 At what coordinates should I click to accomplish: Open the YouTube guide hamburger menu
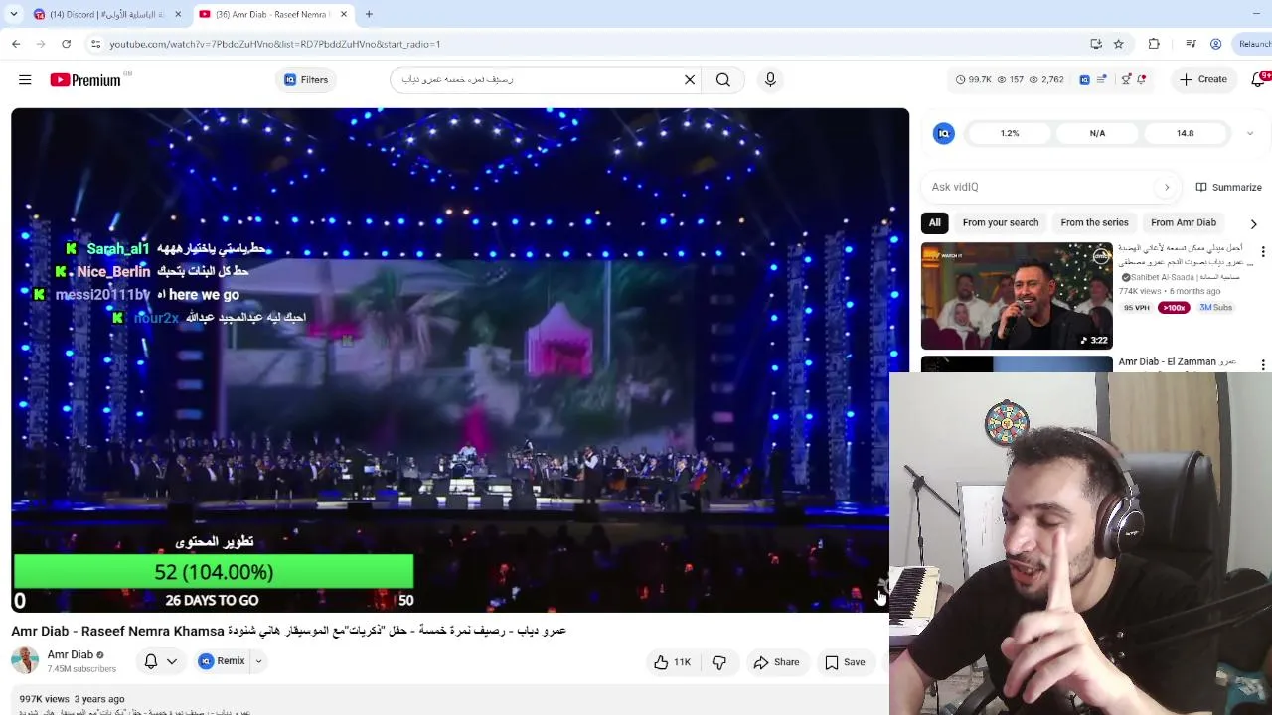25,80
